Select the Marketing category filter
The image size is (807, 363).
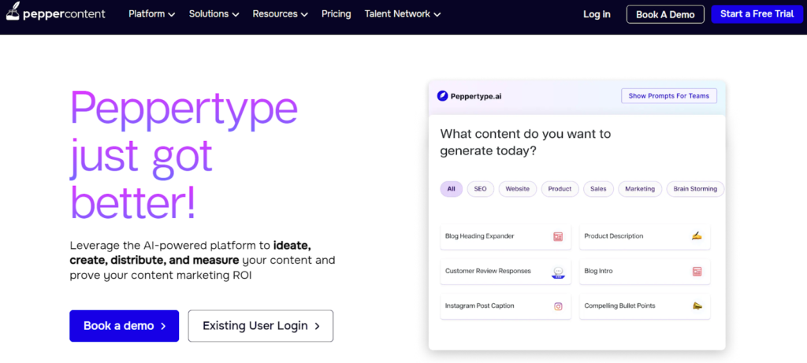pos(640,189)
